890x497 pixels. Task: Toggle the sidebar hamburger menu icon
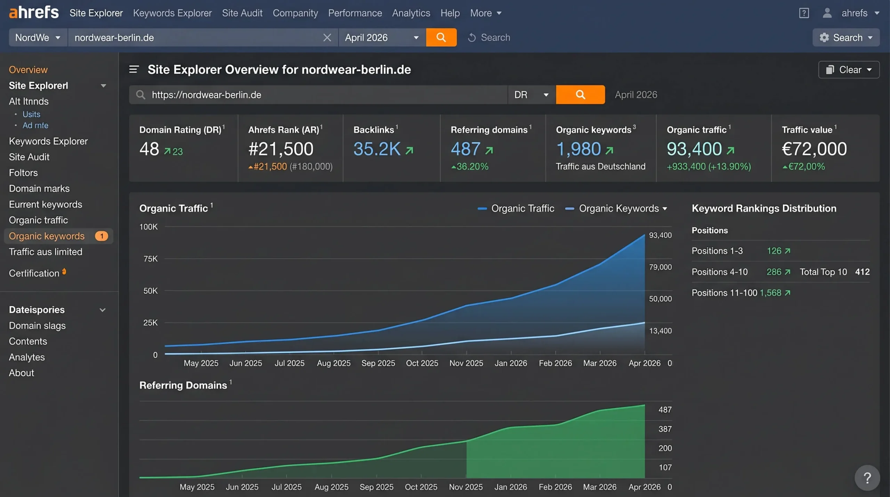click(134, 69)
